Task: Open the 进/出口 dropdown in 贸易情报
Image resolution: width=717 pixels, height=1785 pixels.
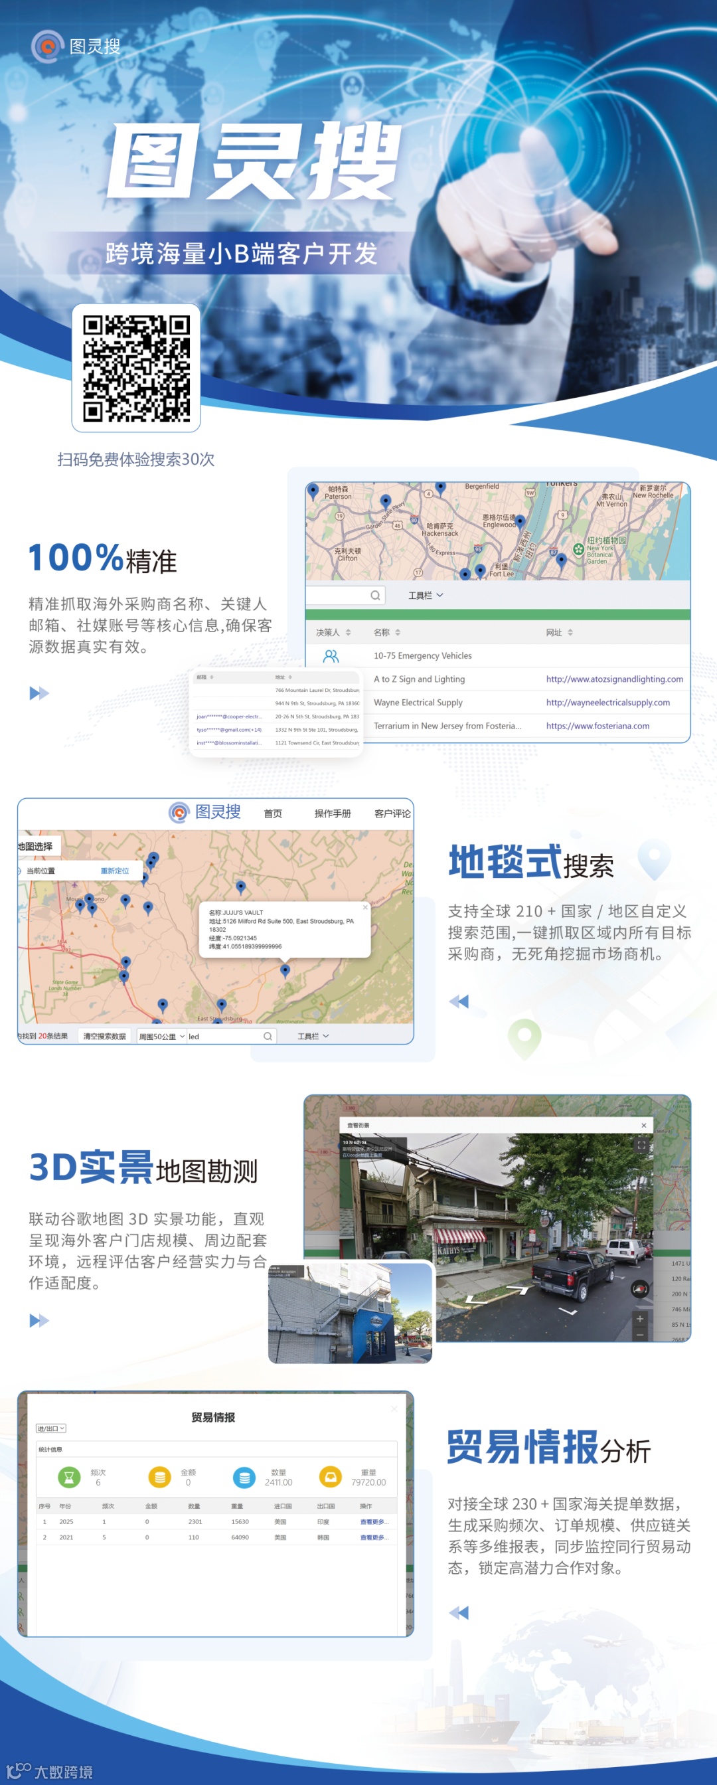Action: pyautogui.click(x=51, y=1429)
